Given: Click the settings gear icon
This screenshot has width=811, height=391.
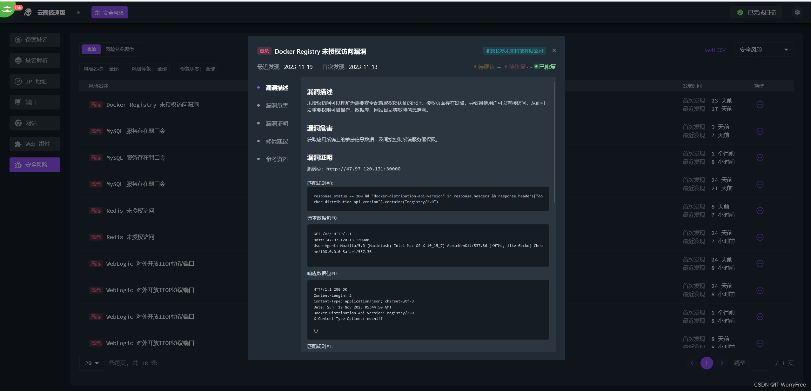Looking at the screenshot, I should [x=797, y=12].
